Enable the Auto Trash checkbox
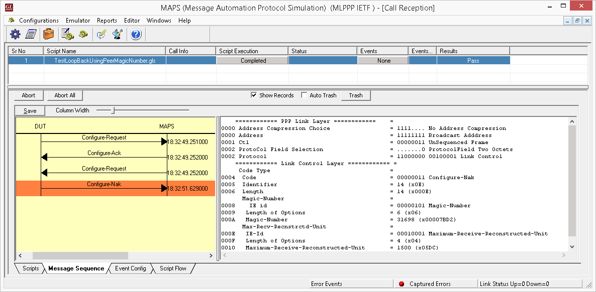The height and width of the screenshot is (292, 596). click(304, 95)
